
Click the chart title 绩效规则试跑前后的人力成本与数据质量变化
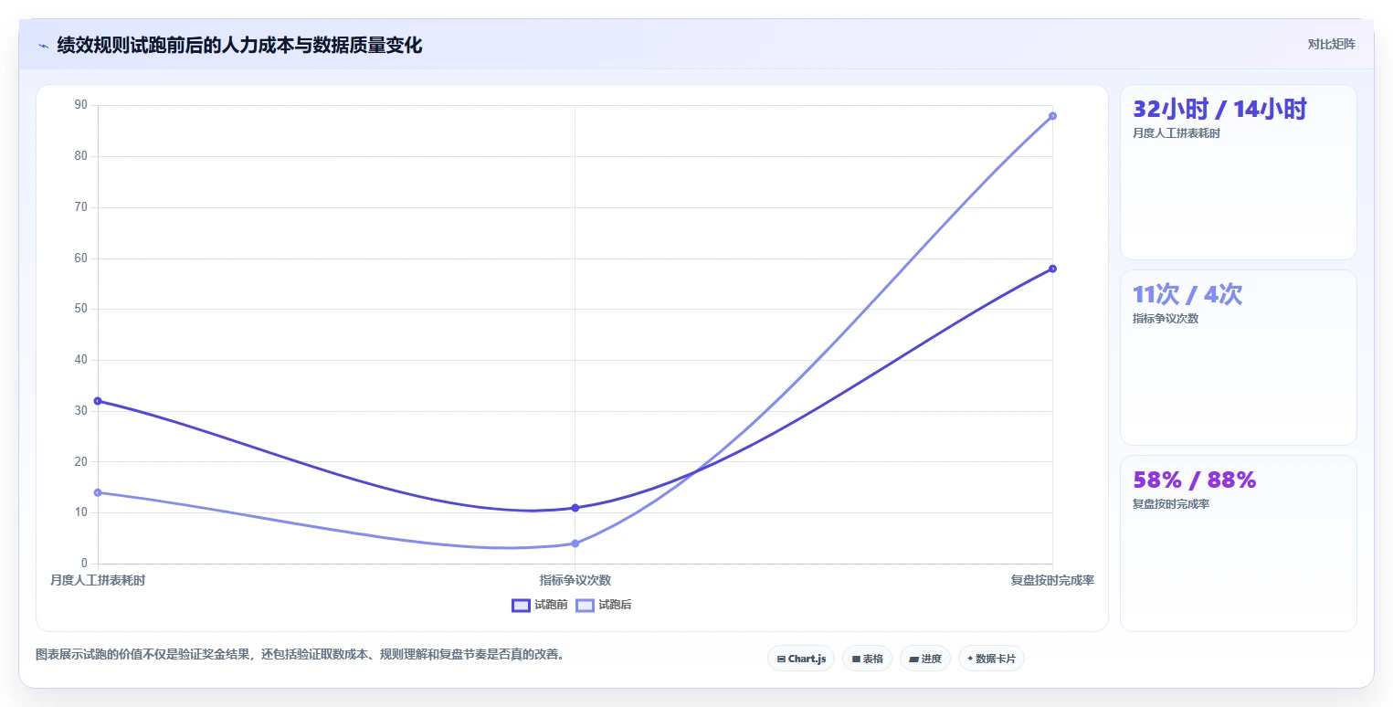coord(239,46)
